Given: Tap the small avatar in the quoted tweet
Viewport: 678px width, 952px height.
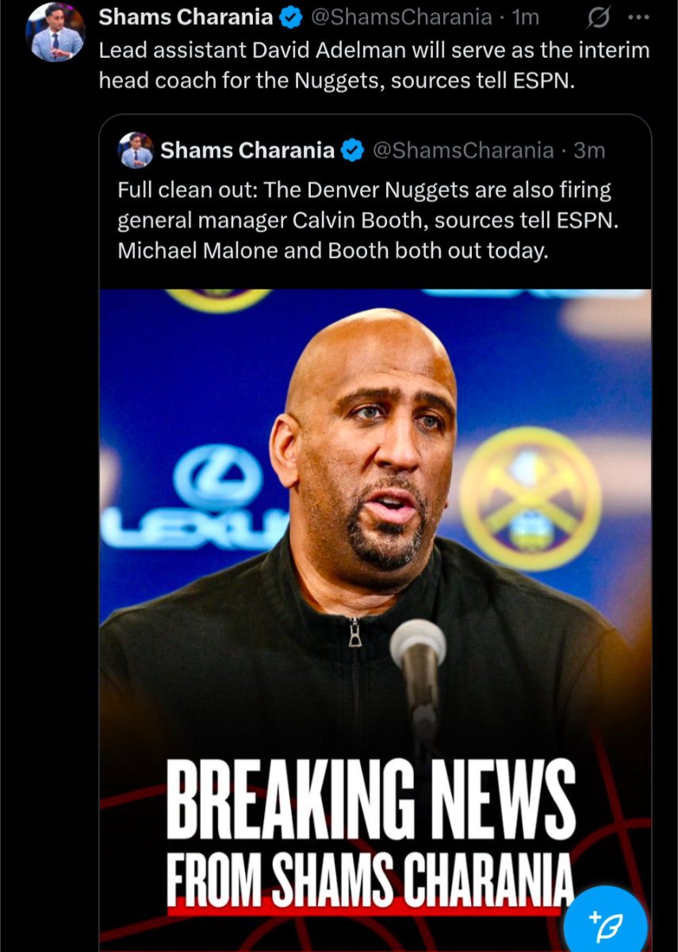Looking at the screenshot, I should [136, 150].
